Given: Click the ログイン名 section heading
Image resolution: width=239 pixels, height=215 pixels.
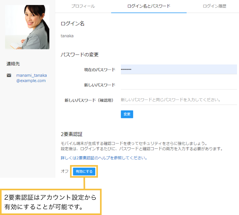Looking at the screenshot, I should coord(73,23).
